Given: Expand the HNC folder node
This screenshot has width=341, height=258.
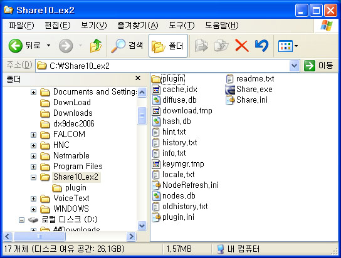Looking at the screenshot, I should (33, 145).
